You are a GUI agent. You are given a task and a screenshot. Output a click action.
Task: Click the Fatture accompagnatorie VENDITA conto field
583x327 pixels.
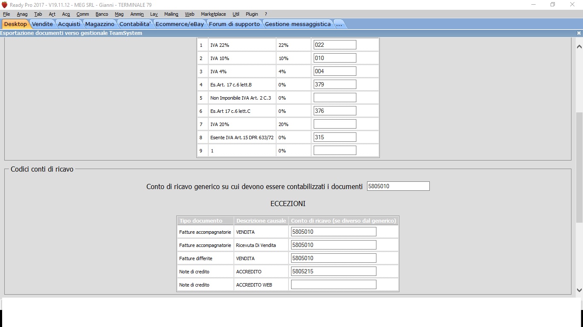[333, 232]
